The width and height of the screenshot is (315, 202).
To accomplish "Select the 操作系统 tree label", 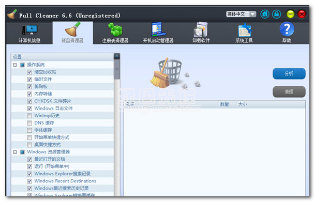I will point(36,65).
